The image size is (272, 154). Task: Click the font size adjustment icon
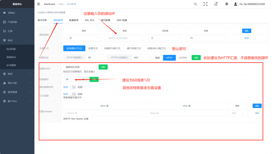coord(216,4)
